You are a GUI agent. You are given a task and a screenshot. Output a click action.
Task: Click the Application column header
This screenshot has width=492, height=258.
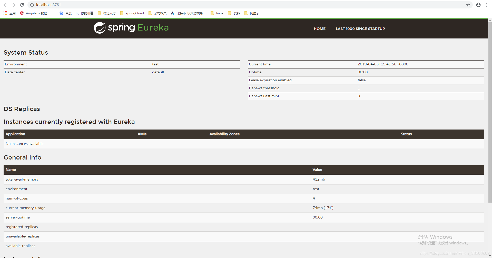point(15,134)
